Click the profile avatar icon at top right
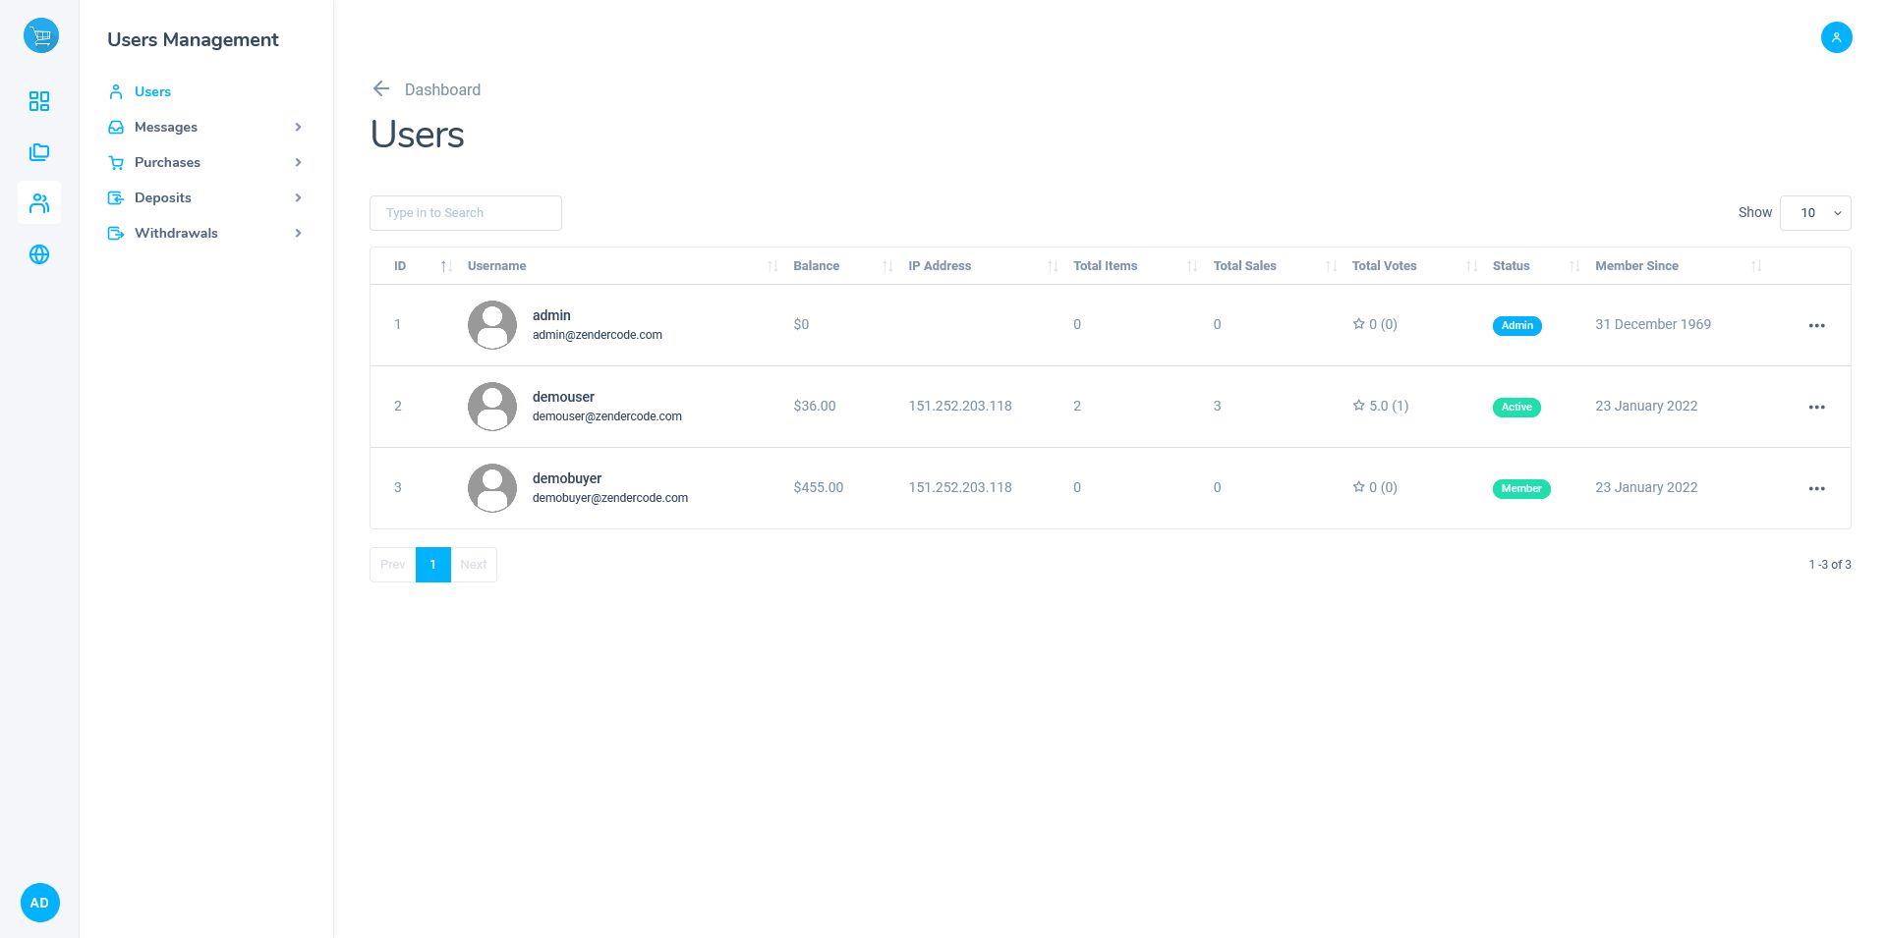This screenshot has height=938, width=1887. [x=1836, y=37]
